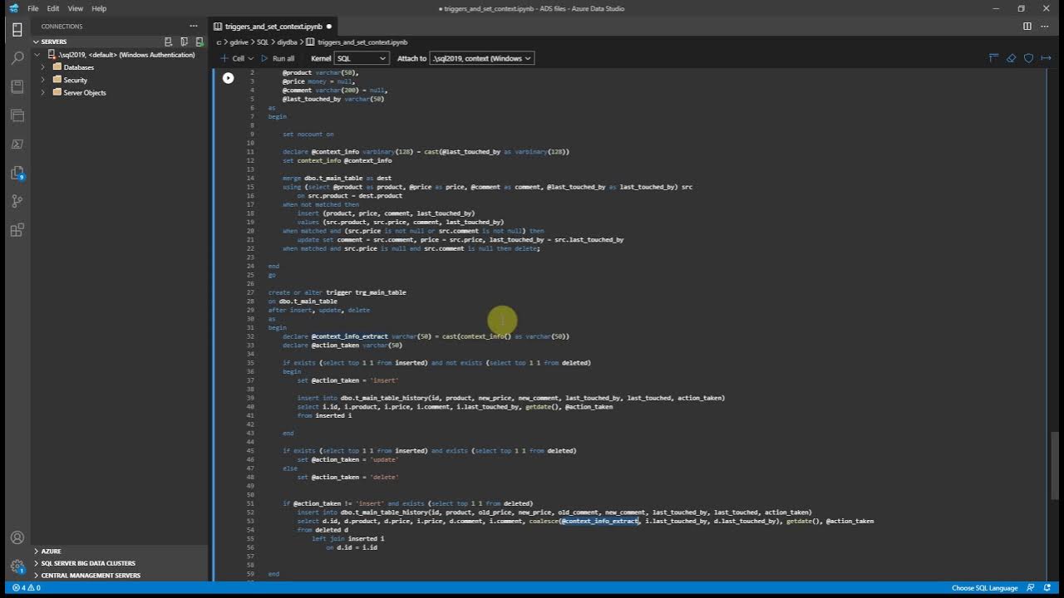1064x598 pixels.
Task: Click the Azure Data Studio logo icon
Action: coord(13,8)
